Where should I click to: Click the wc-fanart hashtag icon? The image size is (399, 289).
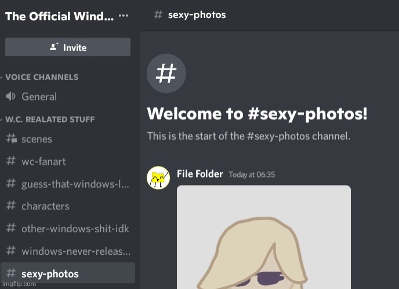click(11, 161)
